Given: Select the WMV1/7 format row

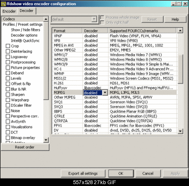Looking at the screenshot, I should click(114, 55).
